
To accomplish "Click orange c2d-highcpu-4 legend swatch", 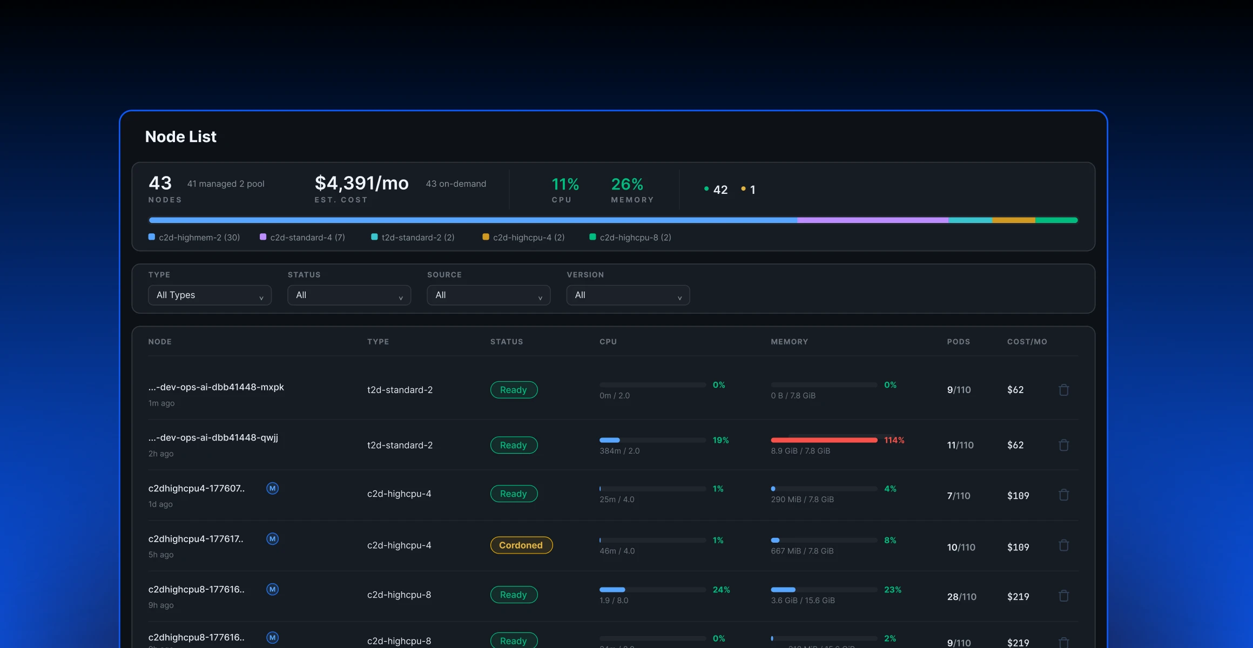I will coord(486,237).
